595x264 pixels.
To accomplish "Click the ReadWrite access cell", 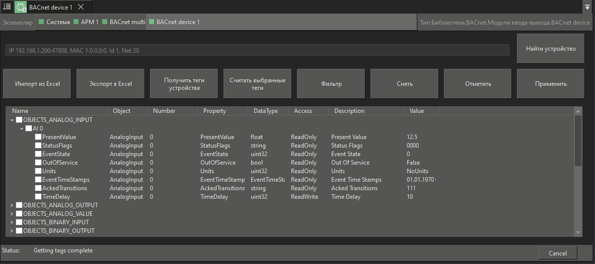I will pos(305,197).
